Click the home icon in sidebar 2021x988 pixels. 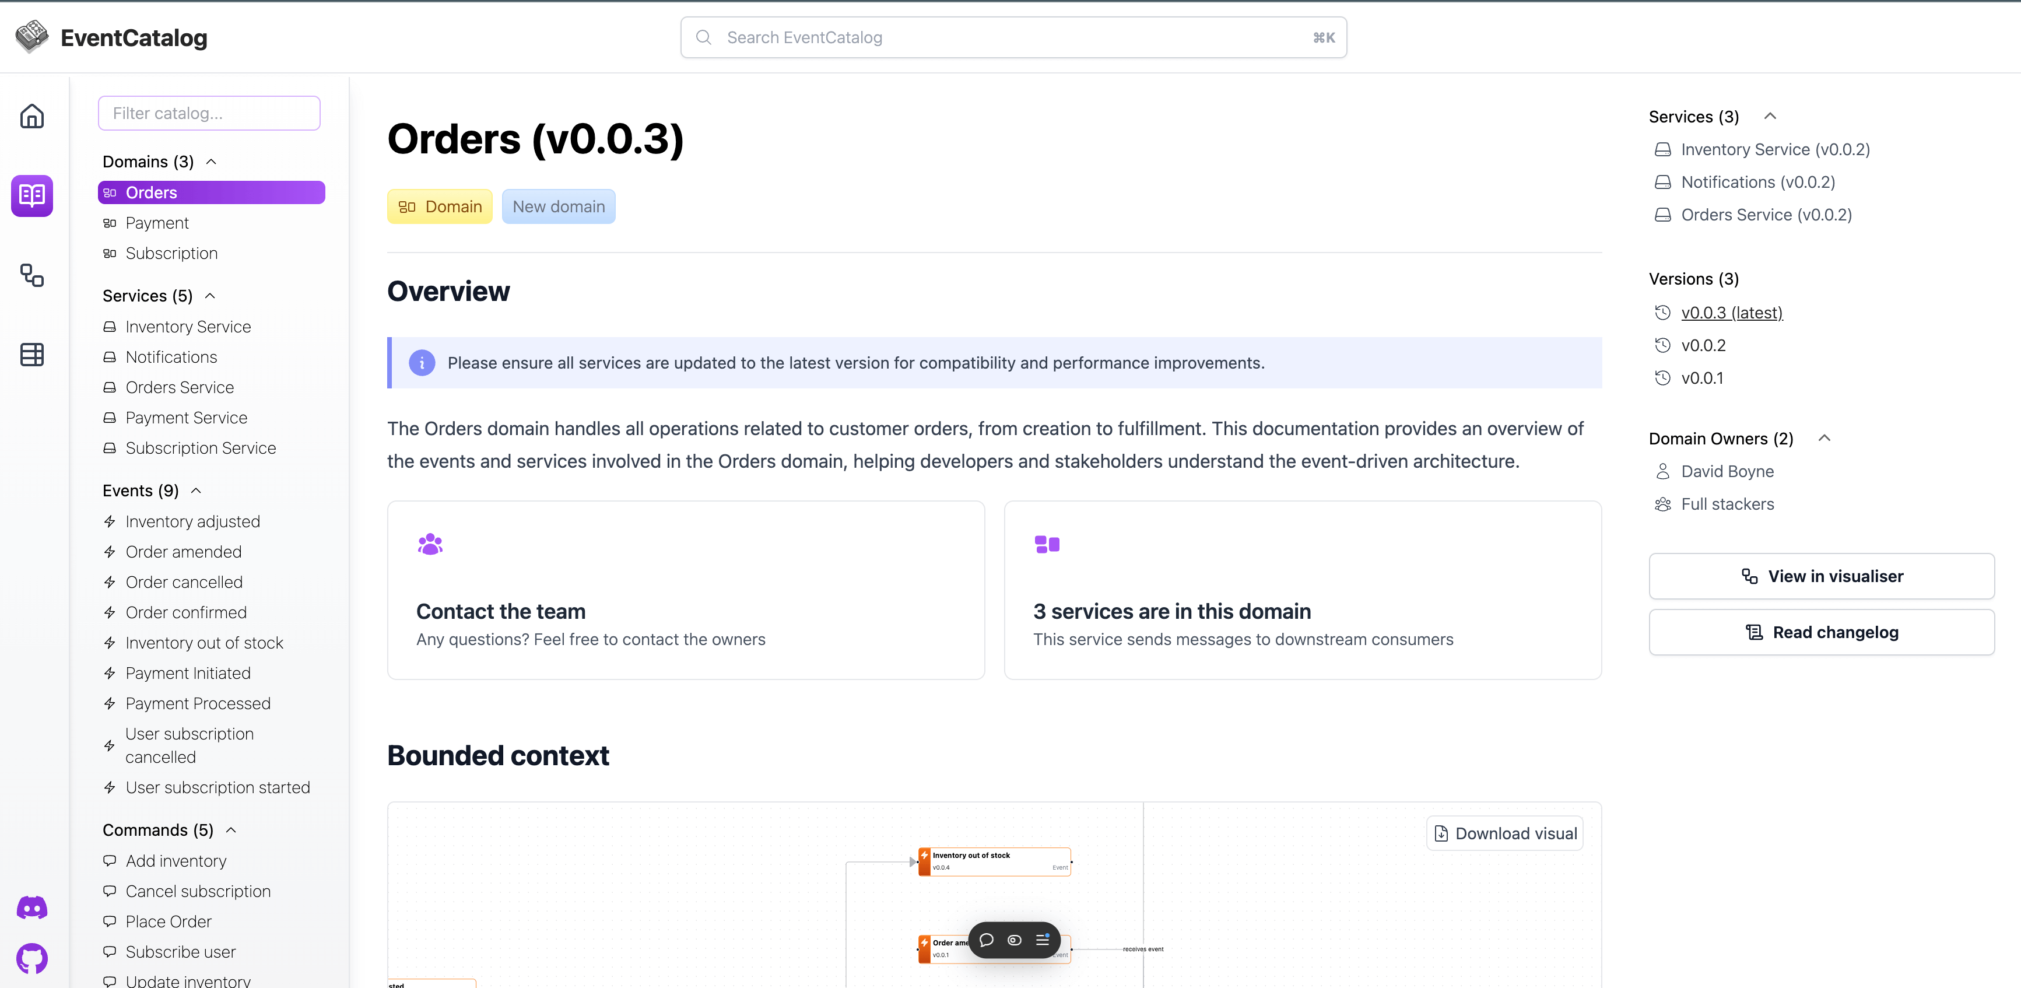coord(32,116)
